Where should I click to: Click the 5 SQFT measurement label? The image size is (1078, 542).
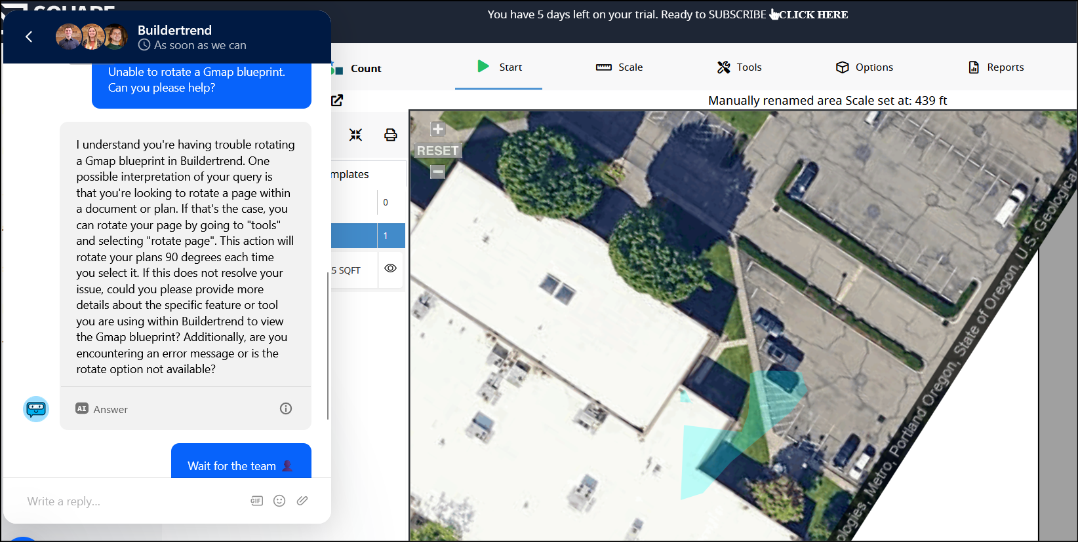click(346, 270)
